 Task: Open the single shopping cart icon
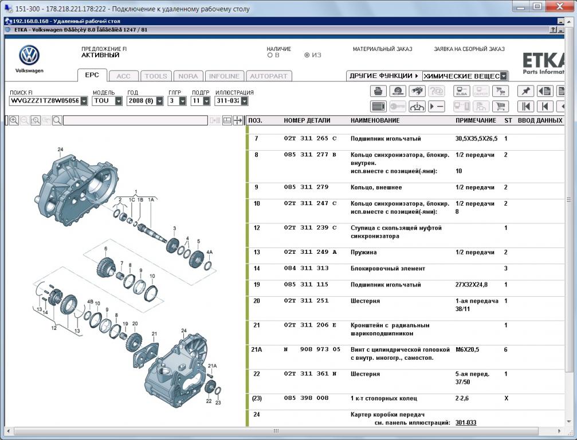click(500, 107)
